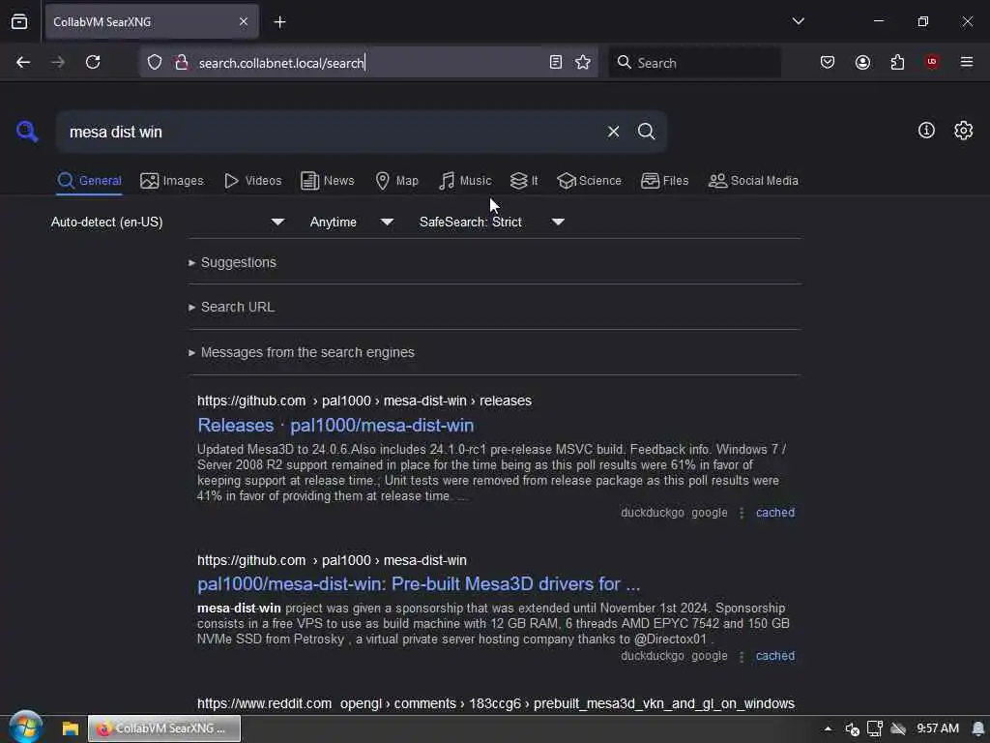Expand Messages from the search engines

point(302,352)
